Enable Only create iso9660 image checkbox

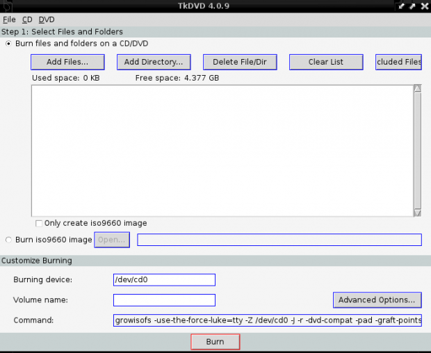pos(39,223)
